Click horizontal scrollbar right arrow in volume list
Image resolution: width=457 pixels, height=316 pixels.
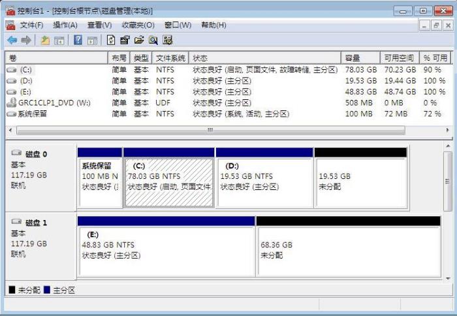pos(447,130)
